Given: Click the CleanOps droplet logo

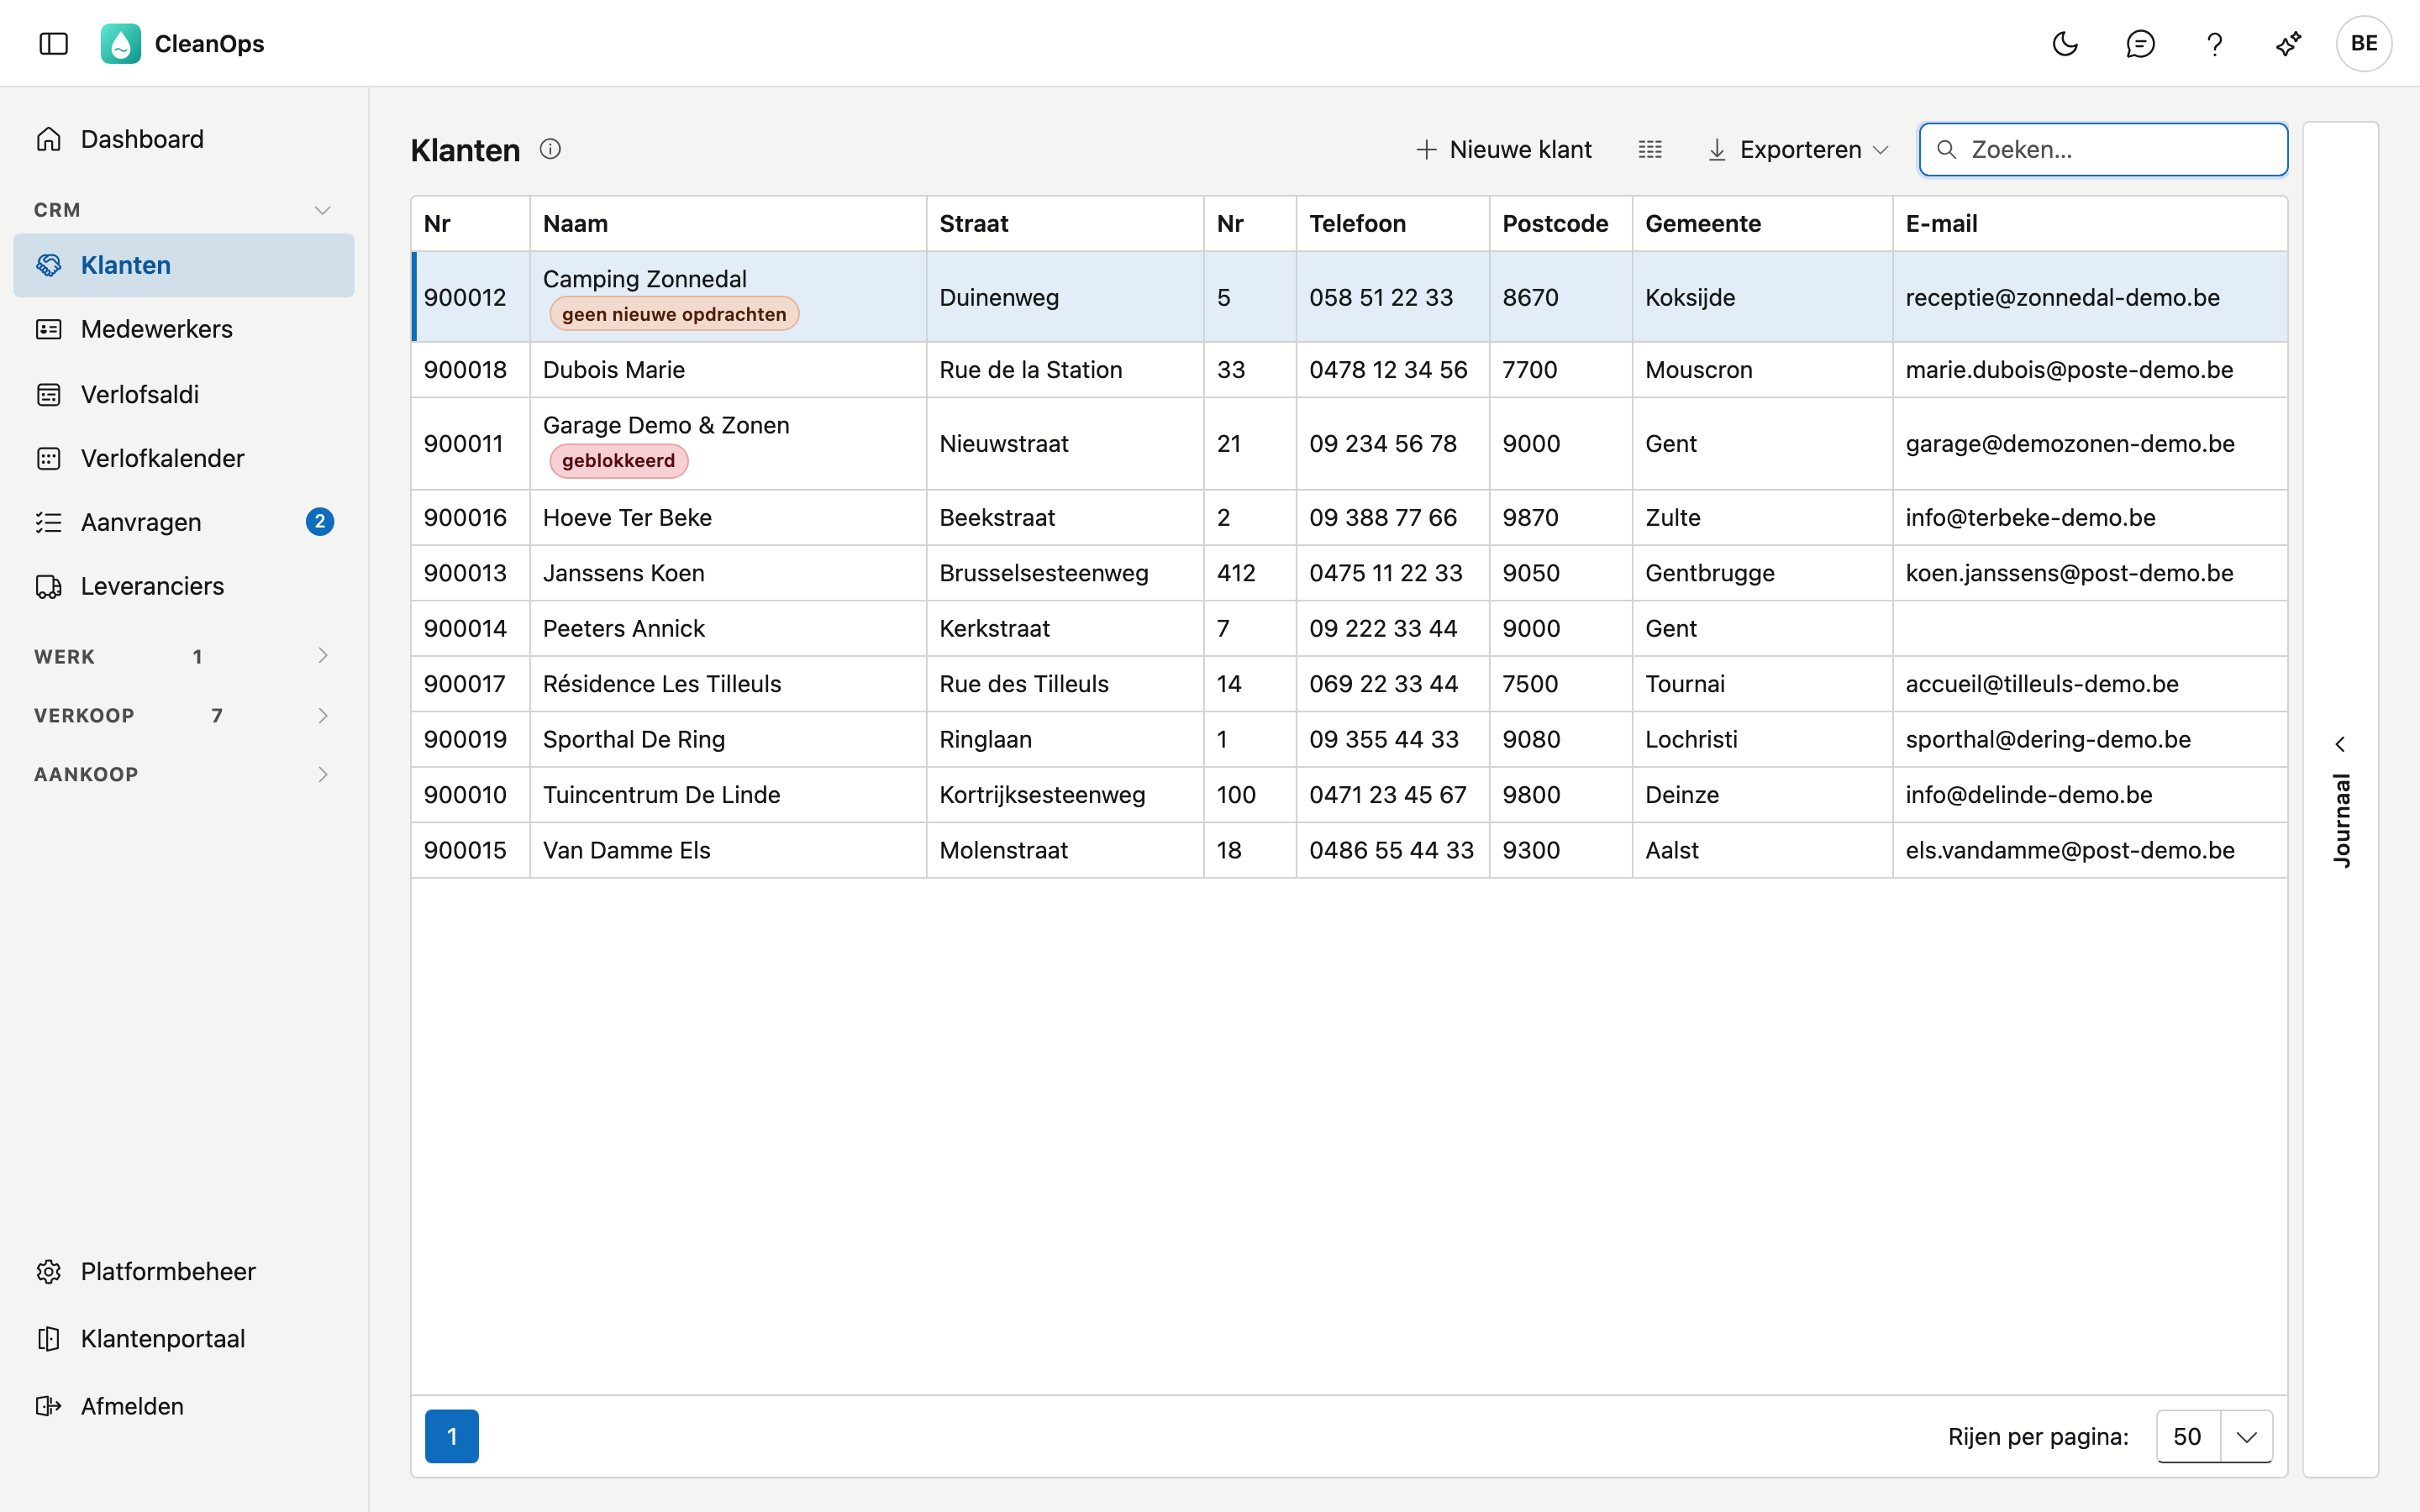Looking at the screenshot, I should pos(121,43).
